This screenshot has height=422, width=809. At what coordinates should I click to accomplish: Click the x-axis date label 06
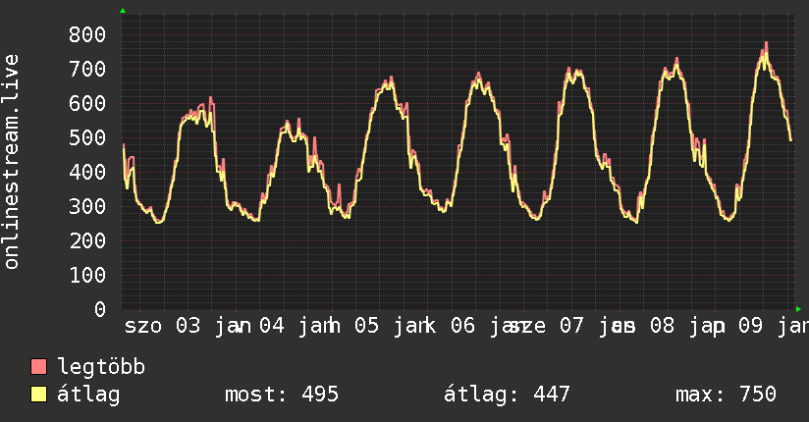tap(462, 326)
